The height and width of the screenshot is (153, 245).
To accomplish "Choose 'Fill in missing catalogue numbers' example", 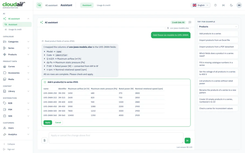I will [x=218, y=64].
